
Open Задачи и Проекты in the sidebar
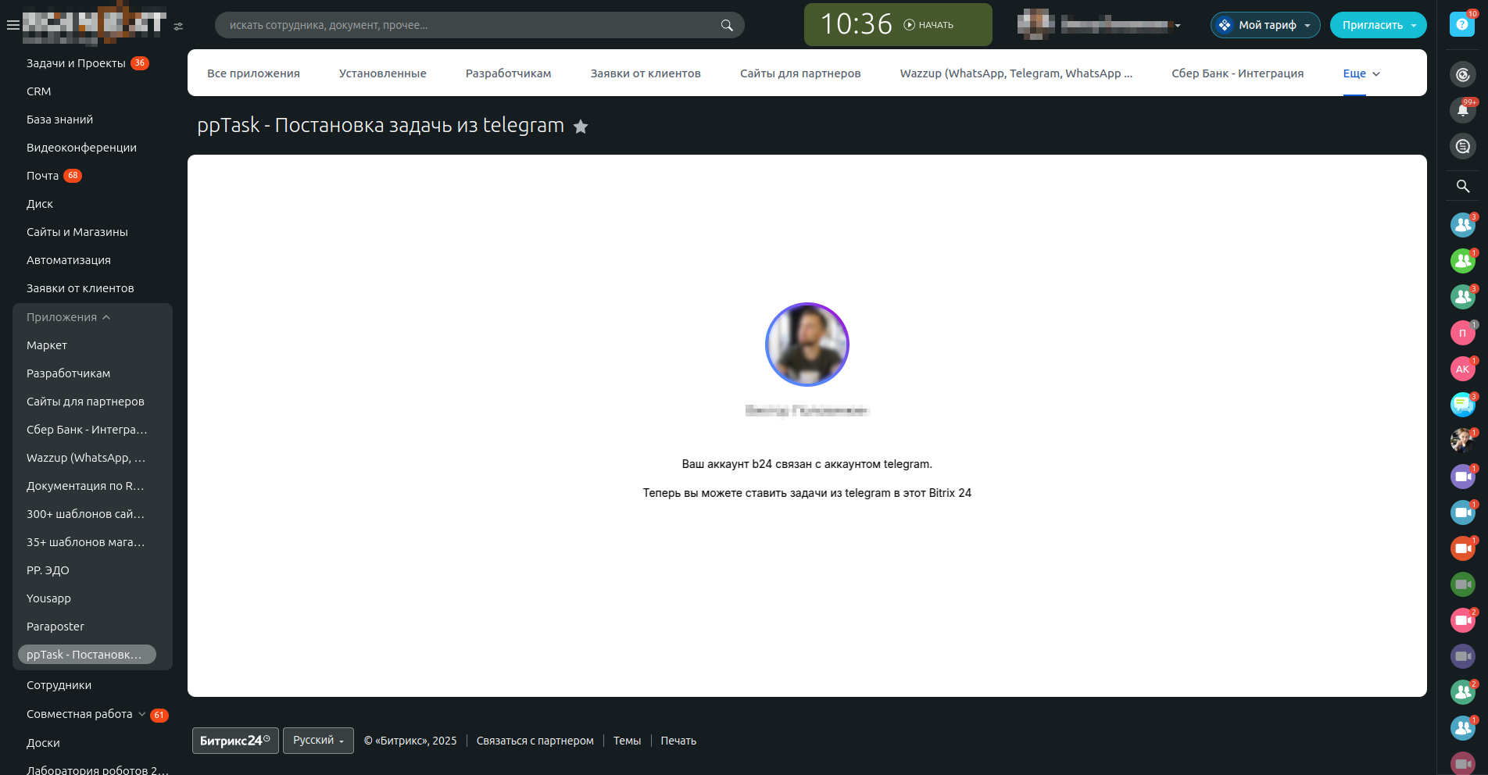76,63
